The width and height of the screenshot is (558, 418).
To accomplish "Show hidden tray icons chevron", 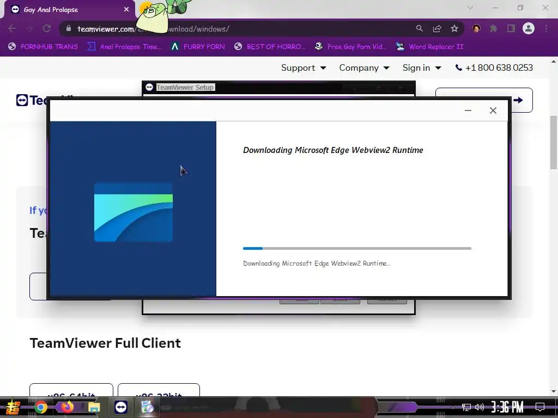I will [453, 407].
